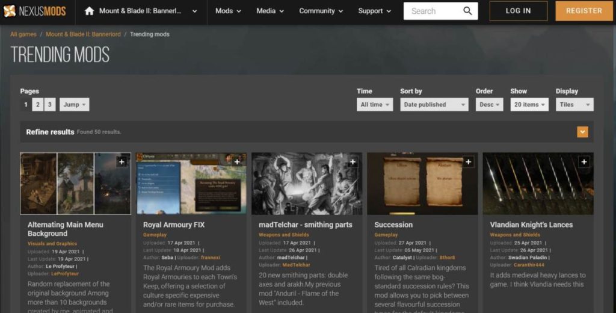
Task: Open uploader frannexi profile
Action: coord(211,258)
